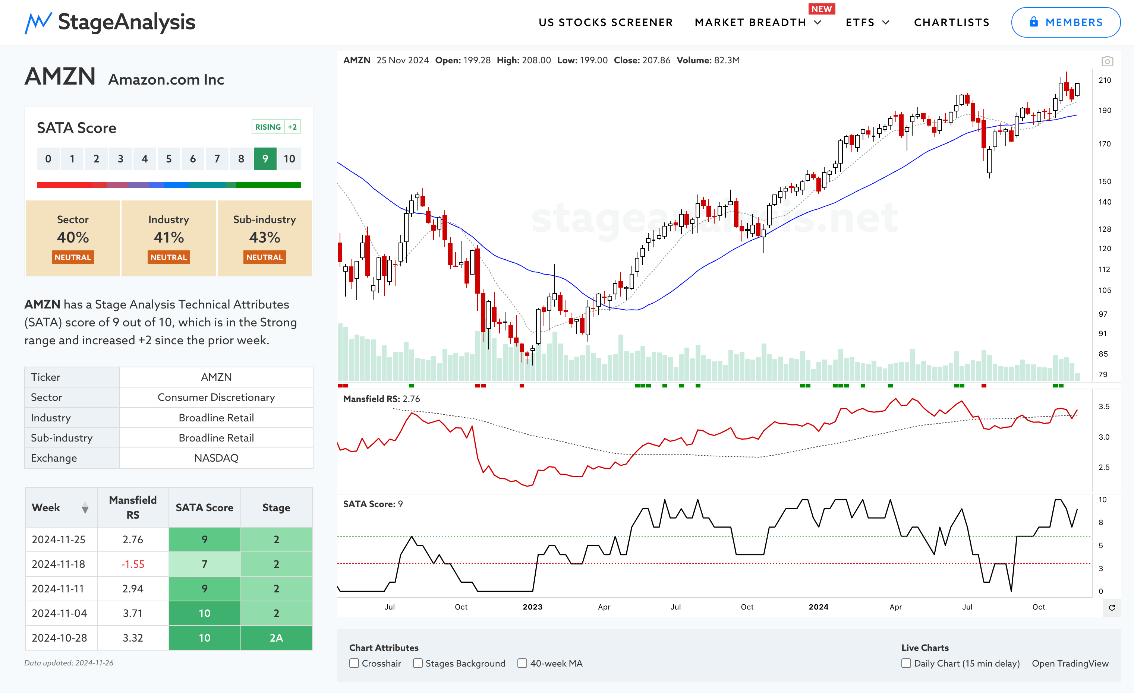Click the Data updated 2024-11-26 note
Image resolution: width=1134 pixels, height=693 pixels.
[x=69, y=663]
